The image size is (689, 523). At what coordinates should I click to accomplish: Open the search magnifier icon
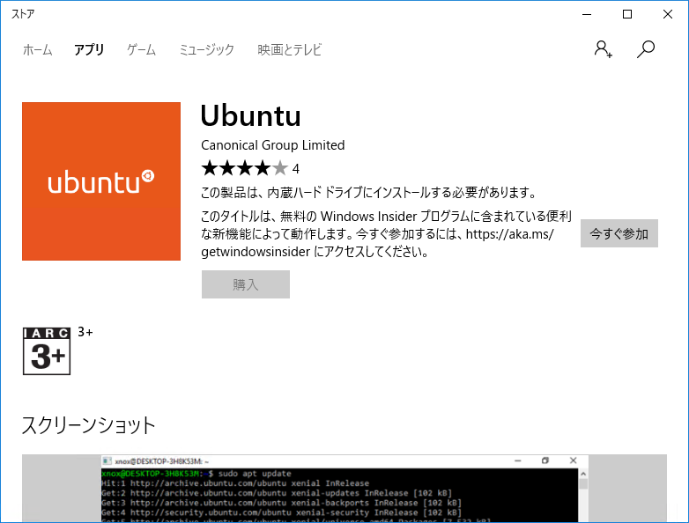[646, 49]
